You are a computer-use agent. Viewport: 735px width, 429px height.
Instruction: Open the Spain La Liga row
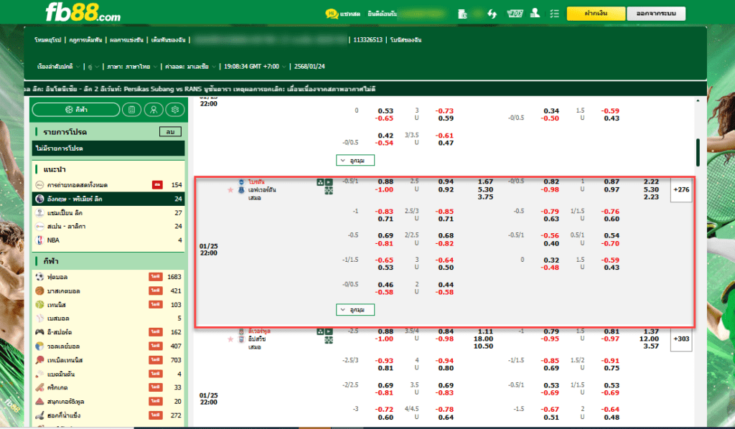pyautogui.click(x=108, y=226)
